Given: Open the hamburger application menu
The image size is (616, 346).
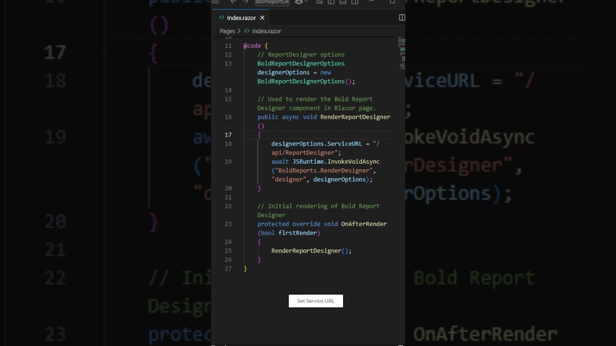Looking at the screenshot, I should coord(216,2).
